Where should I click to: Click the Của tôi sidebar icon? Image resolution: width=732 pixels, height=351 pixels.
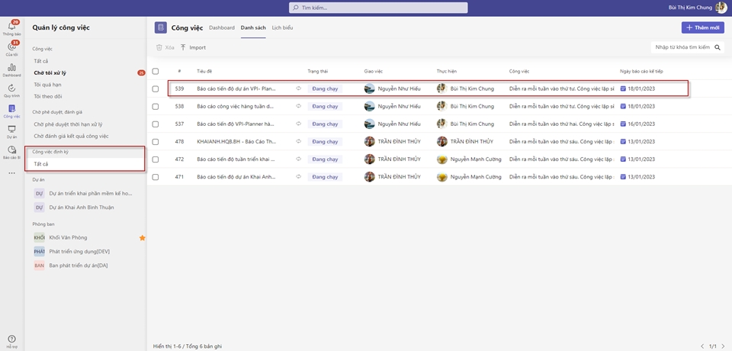pyautogui.click(x=11, y=49)
